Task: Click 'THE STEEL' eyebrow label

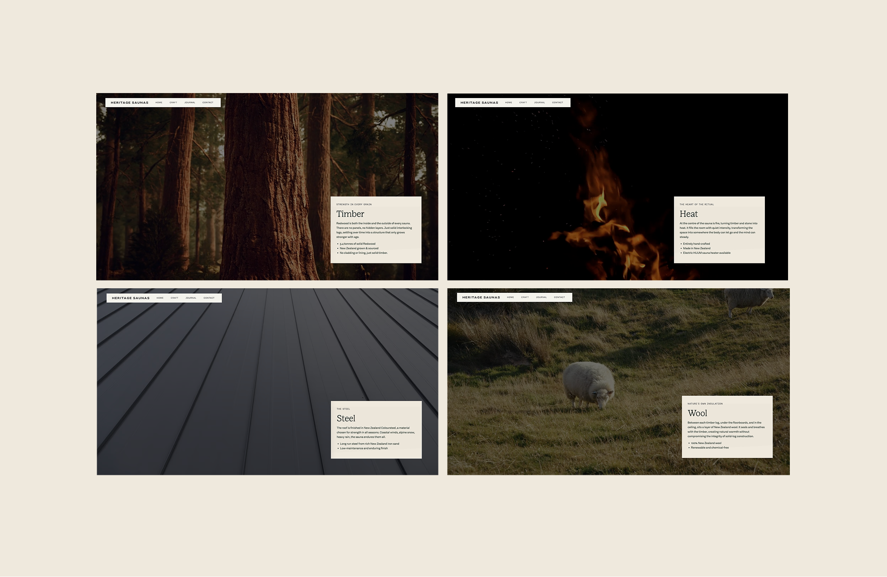Action: [343, 409]
